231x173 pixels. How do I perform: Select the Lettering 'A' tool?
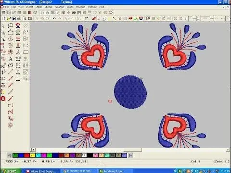click(x=11, y=59)
